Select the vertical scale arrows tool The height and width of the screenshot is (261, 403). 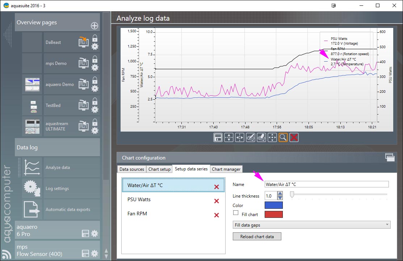pos(229,138)
